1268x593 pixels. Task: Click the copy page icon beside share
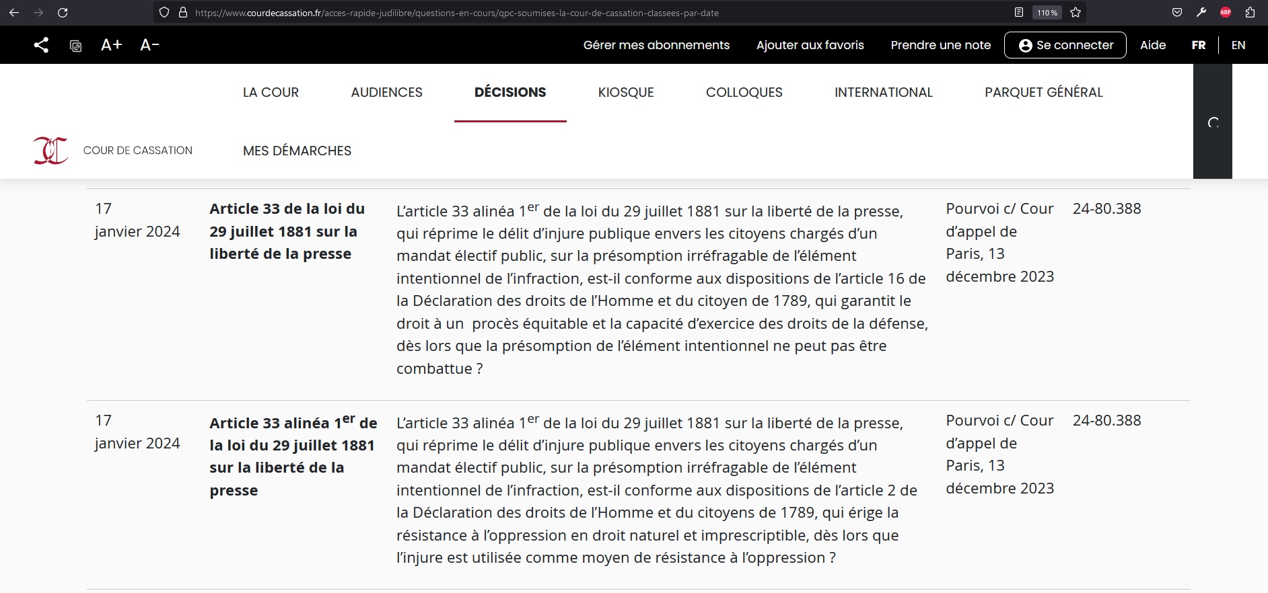(76, 46)
